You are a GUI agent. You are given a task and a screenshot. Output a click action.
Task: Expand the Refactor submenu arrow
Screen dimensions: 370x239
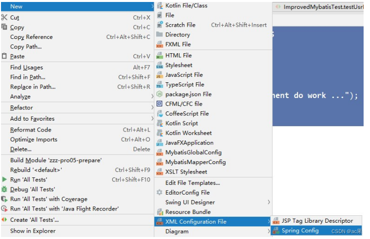[152, 107]
